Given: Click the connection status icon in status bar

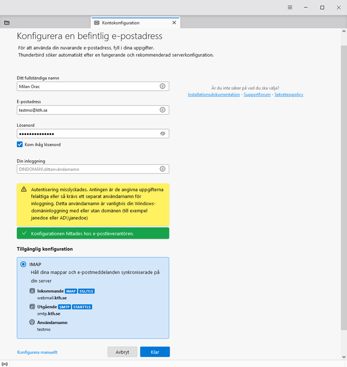Looking at the screenshot, I should coord(5,364).
